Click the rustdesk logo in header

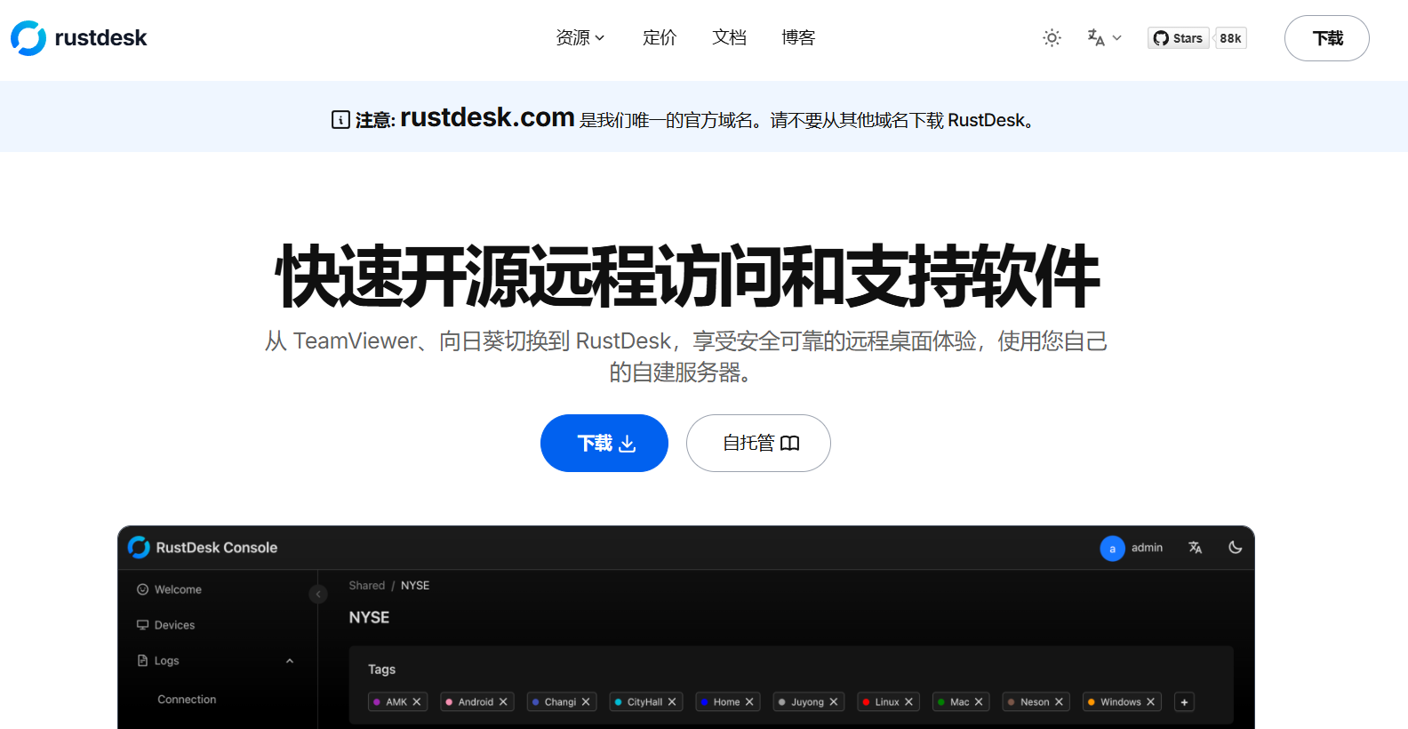pos(78,38)
